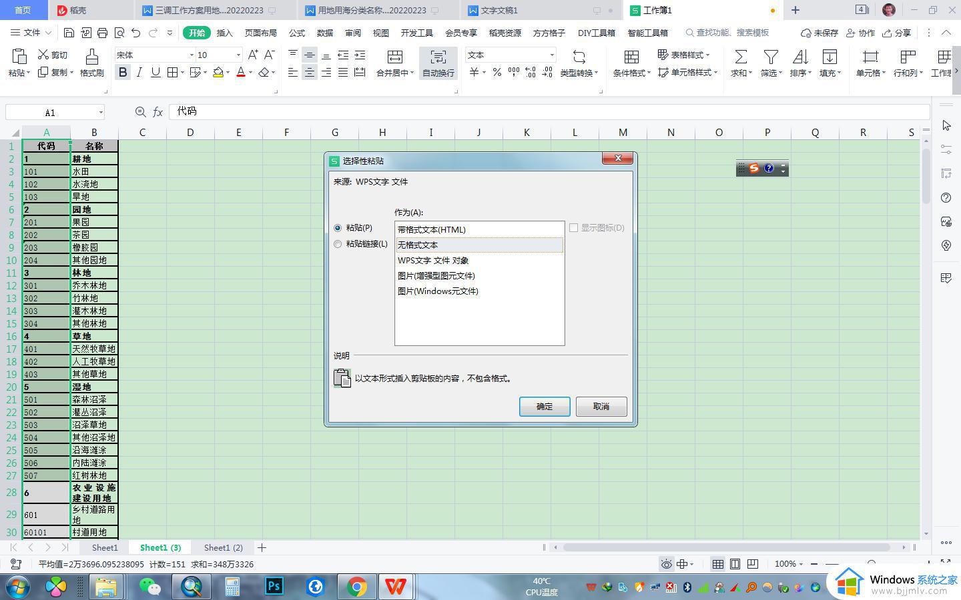Open the Insert (插入) ribbon tab
This screenshot has width=961, height=600.
225,33
